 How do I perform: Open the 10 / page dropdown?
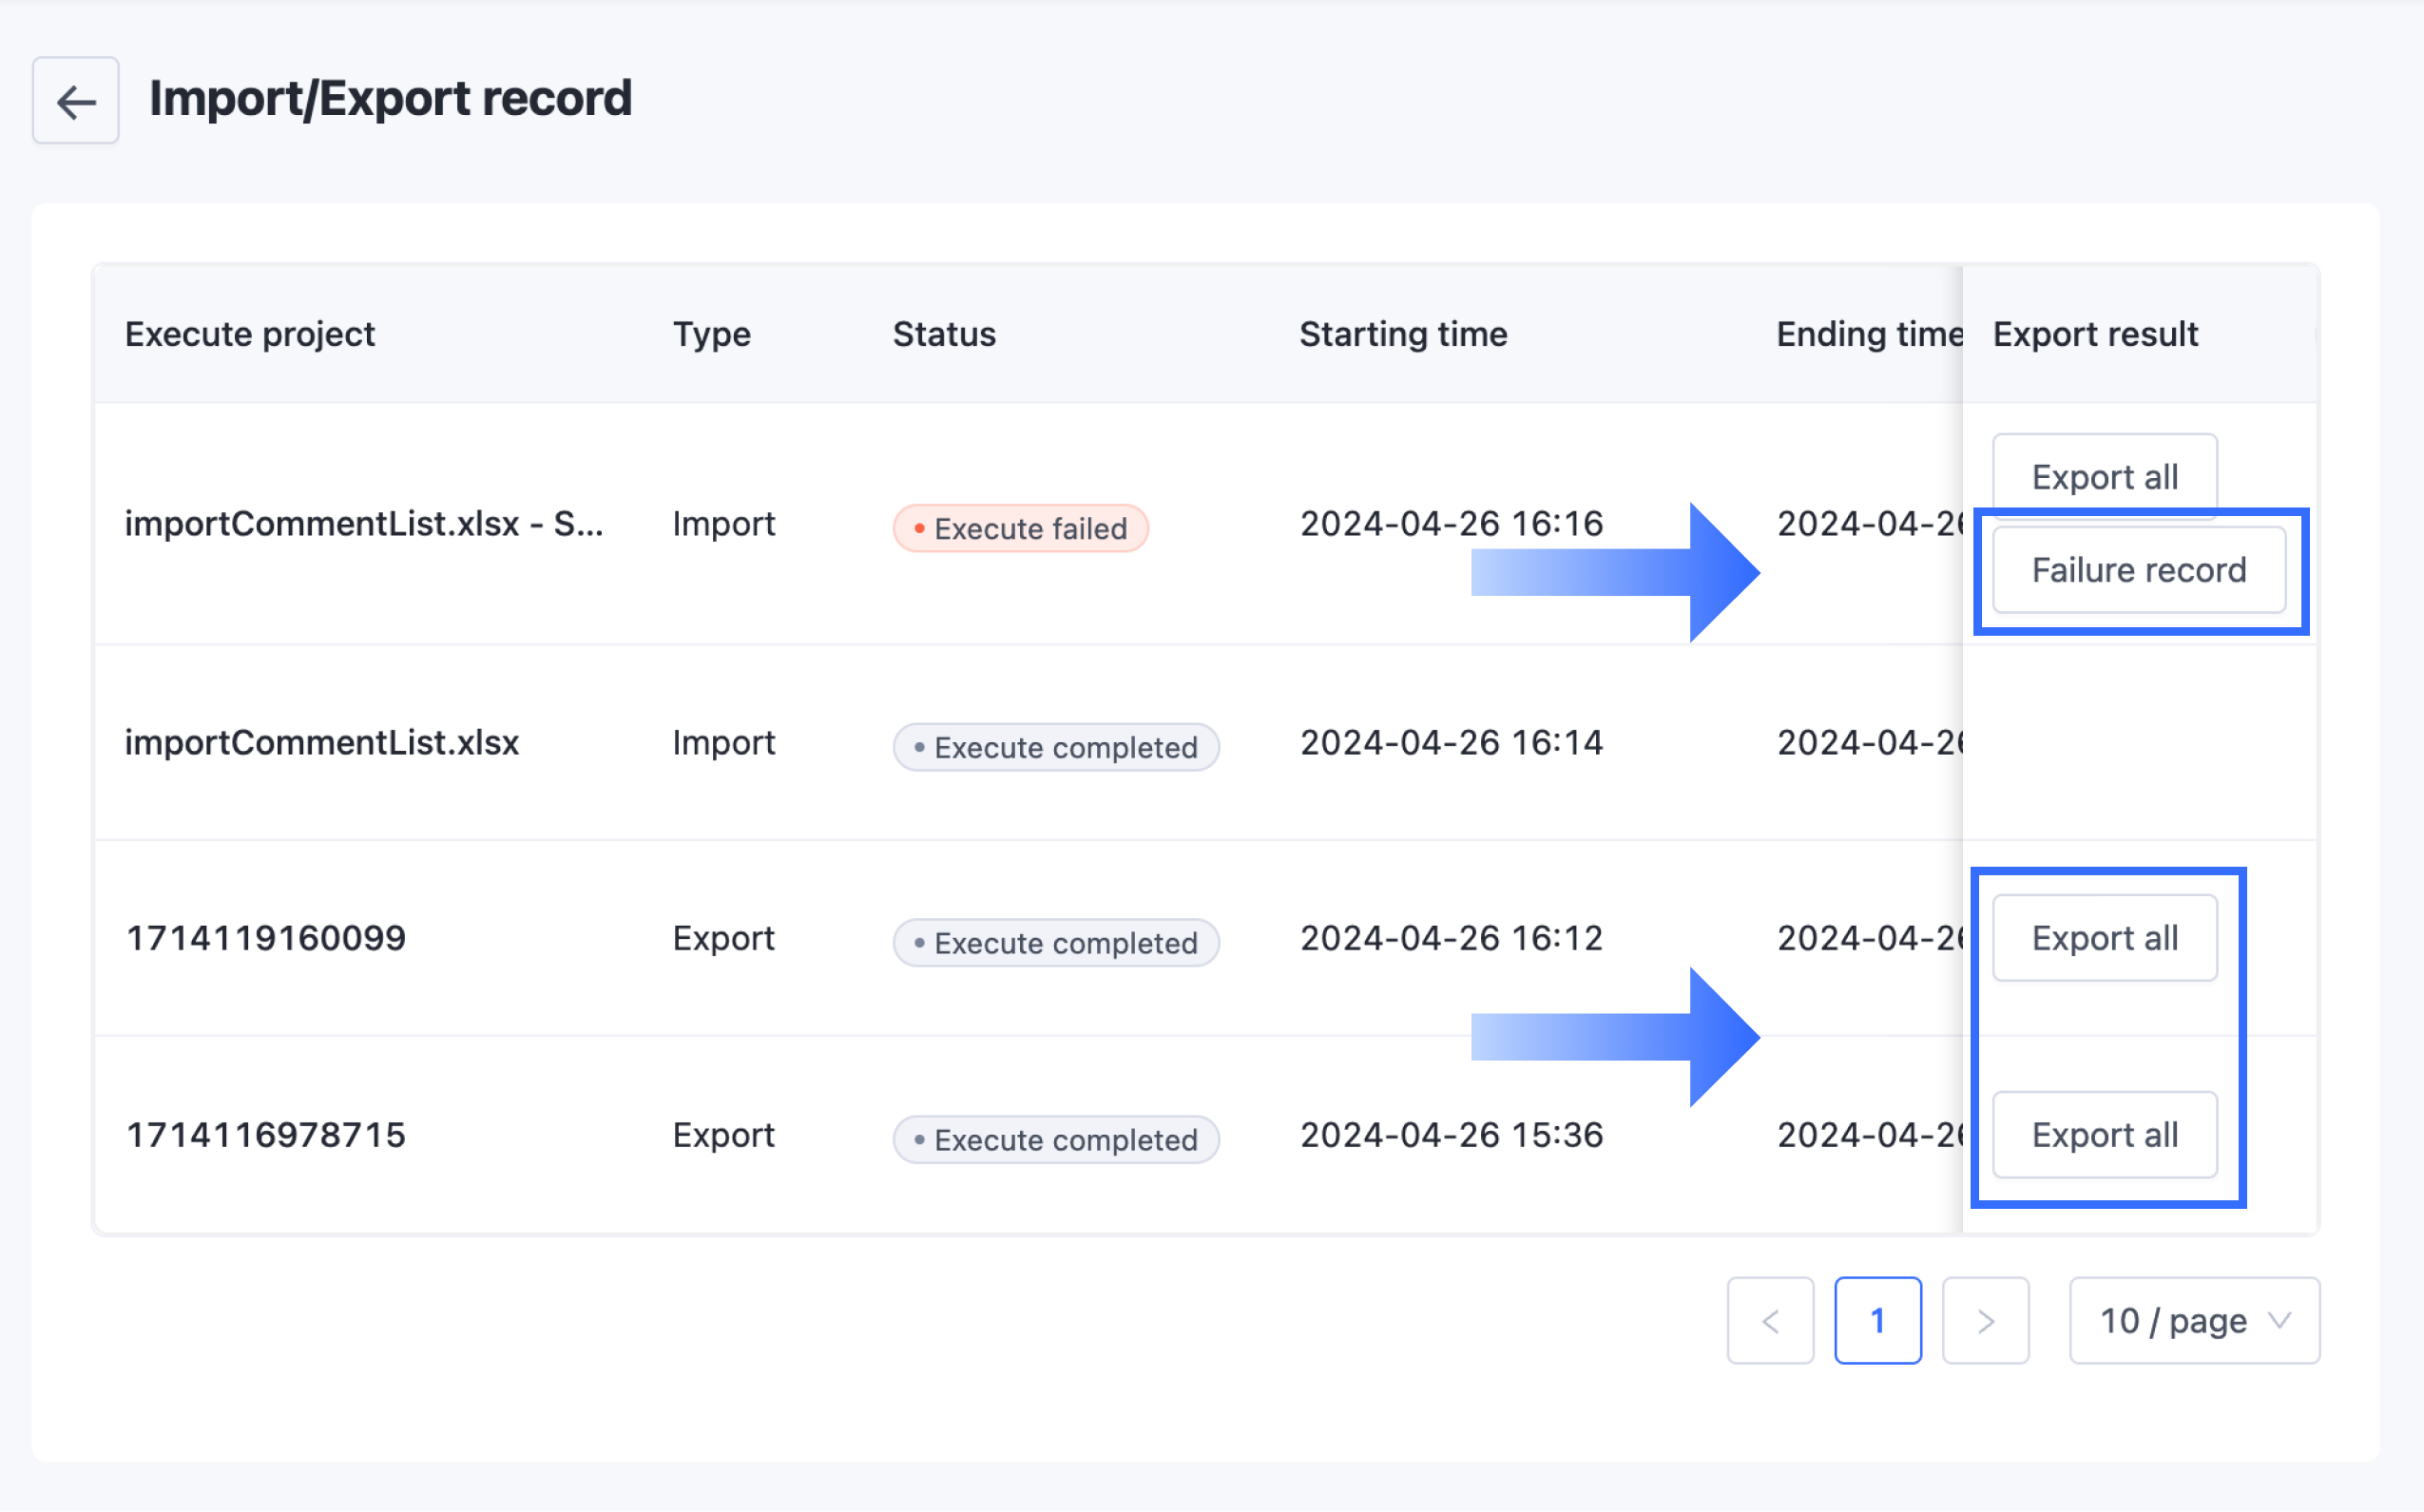click(x=2193, y=1320)
